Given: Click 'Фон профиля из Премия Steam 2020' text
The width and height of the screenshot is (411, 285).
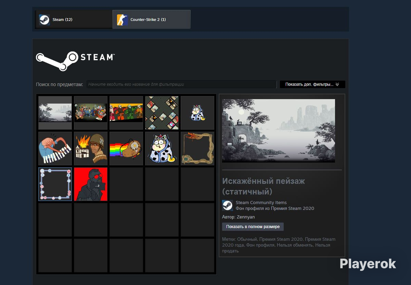Looking at the screenshot, I should pyautogui.click(x=275, y=208).
